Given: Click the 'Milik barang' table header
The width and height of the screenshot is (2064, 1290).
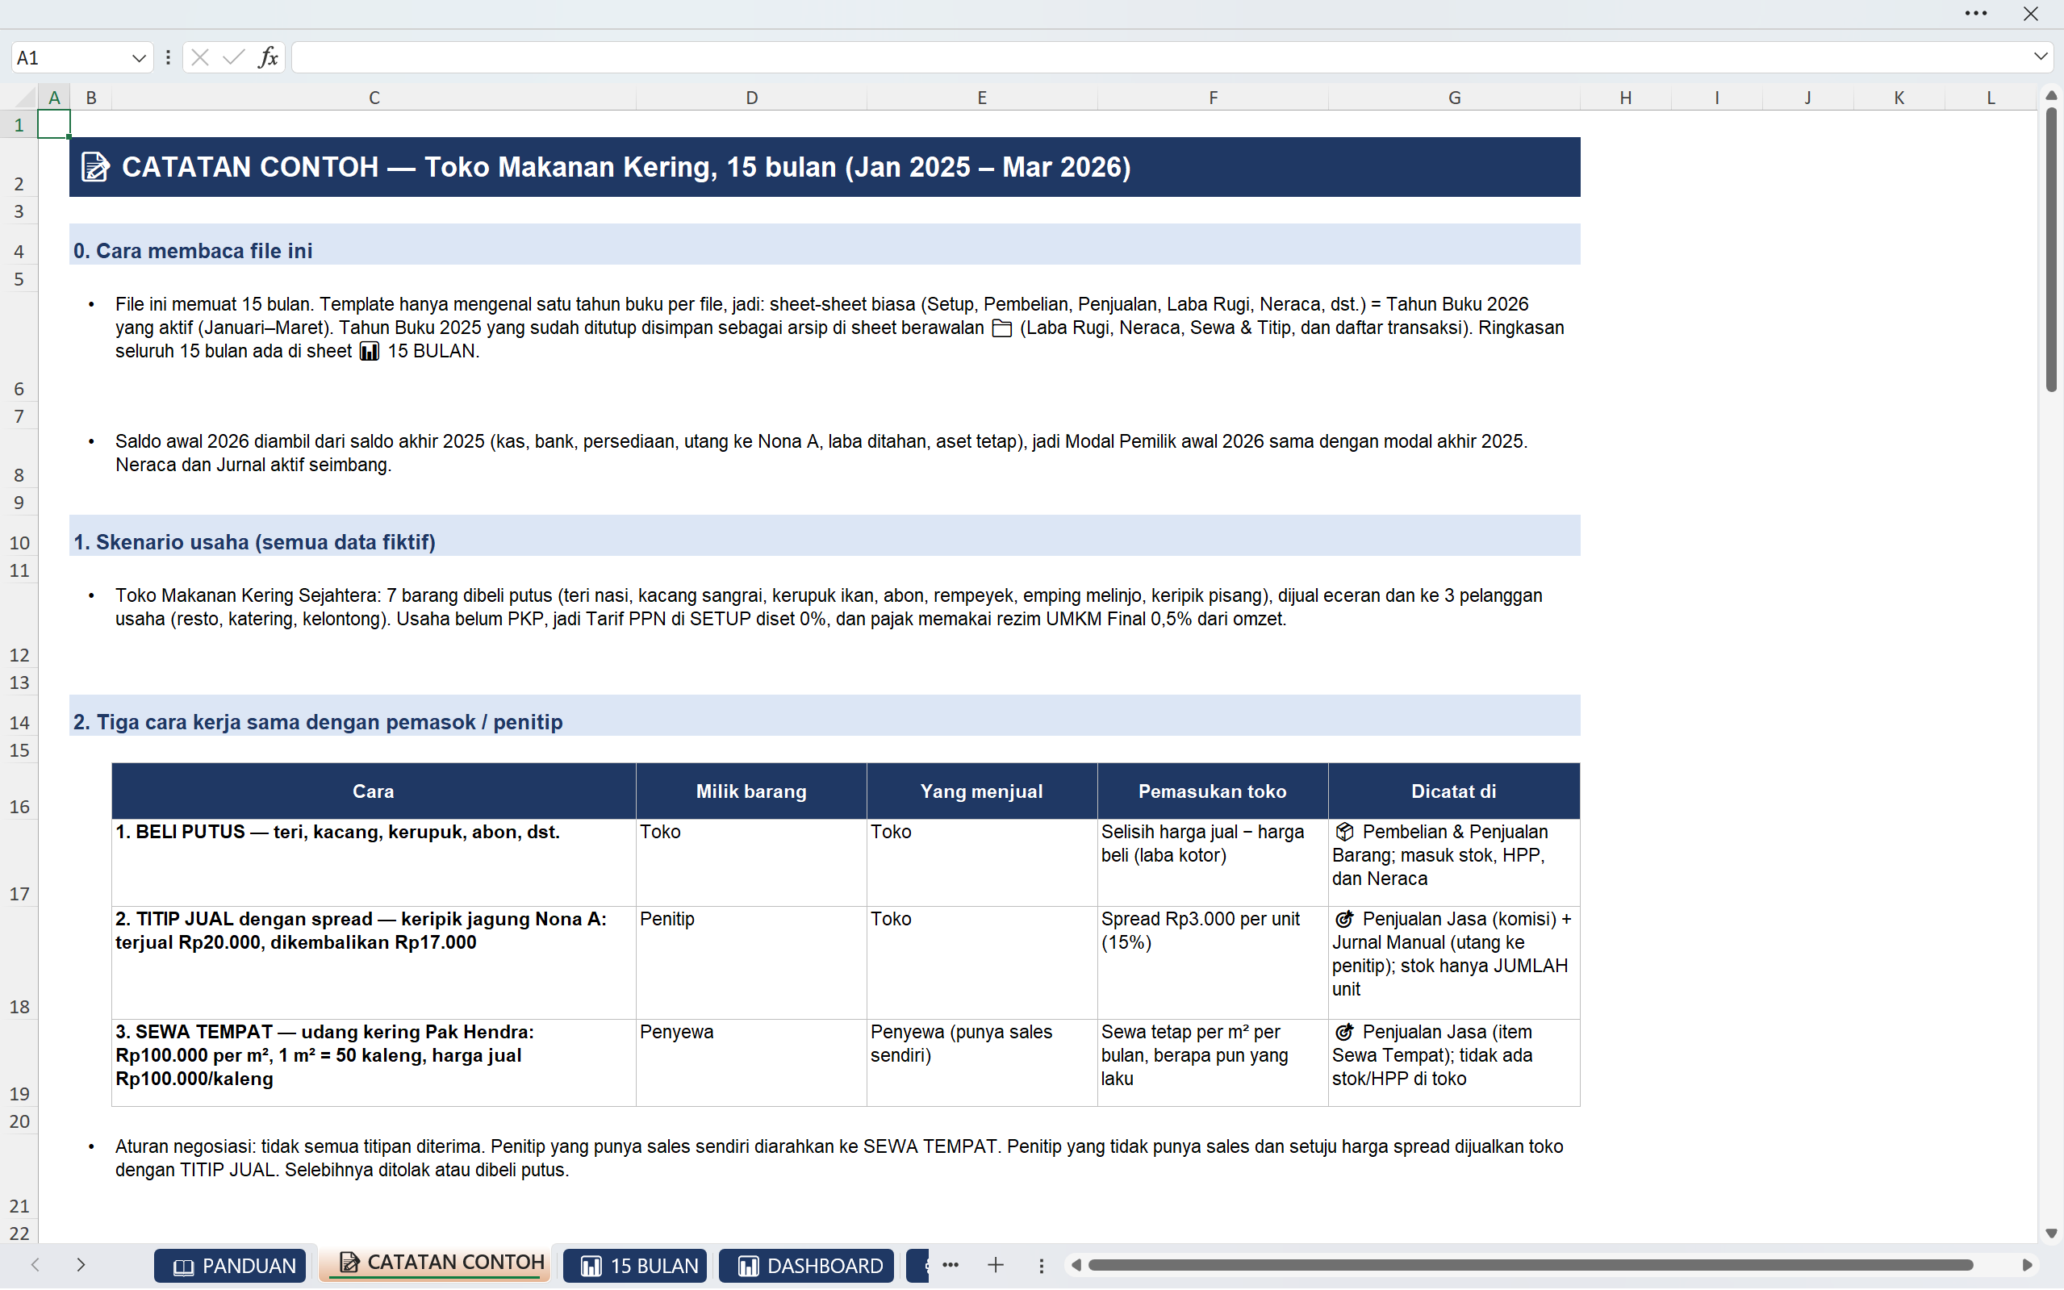Looking at the screenshot, I should tap(751, 791).
